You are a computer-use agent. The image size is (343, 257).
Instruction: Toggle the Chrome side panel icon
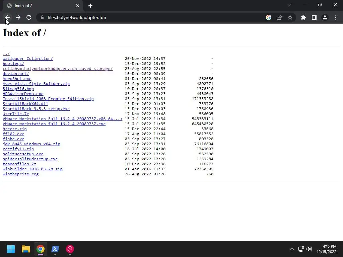tap(314, 17)
